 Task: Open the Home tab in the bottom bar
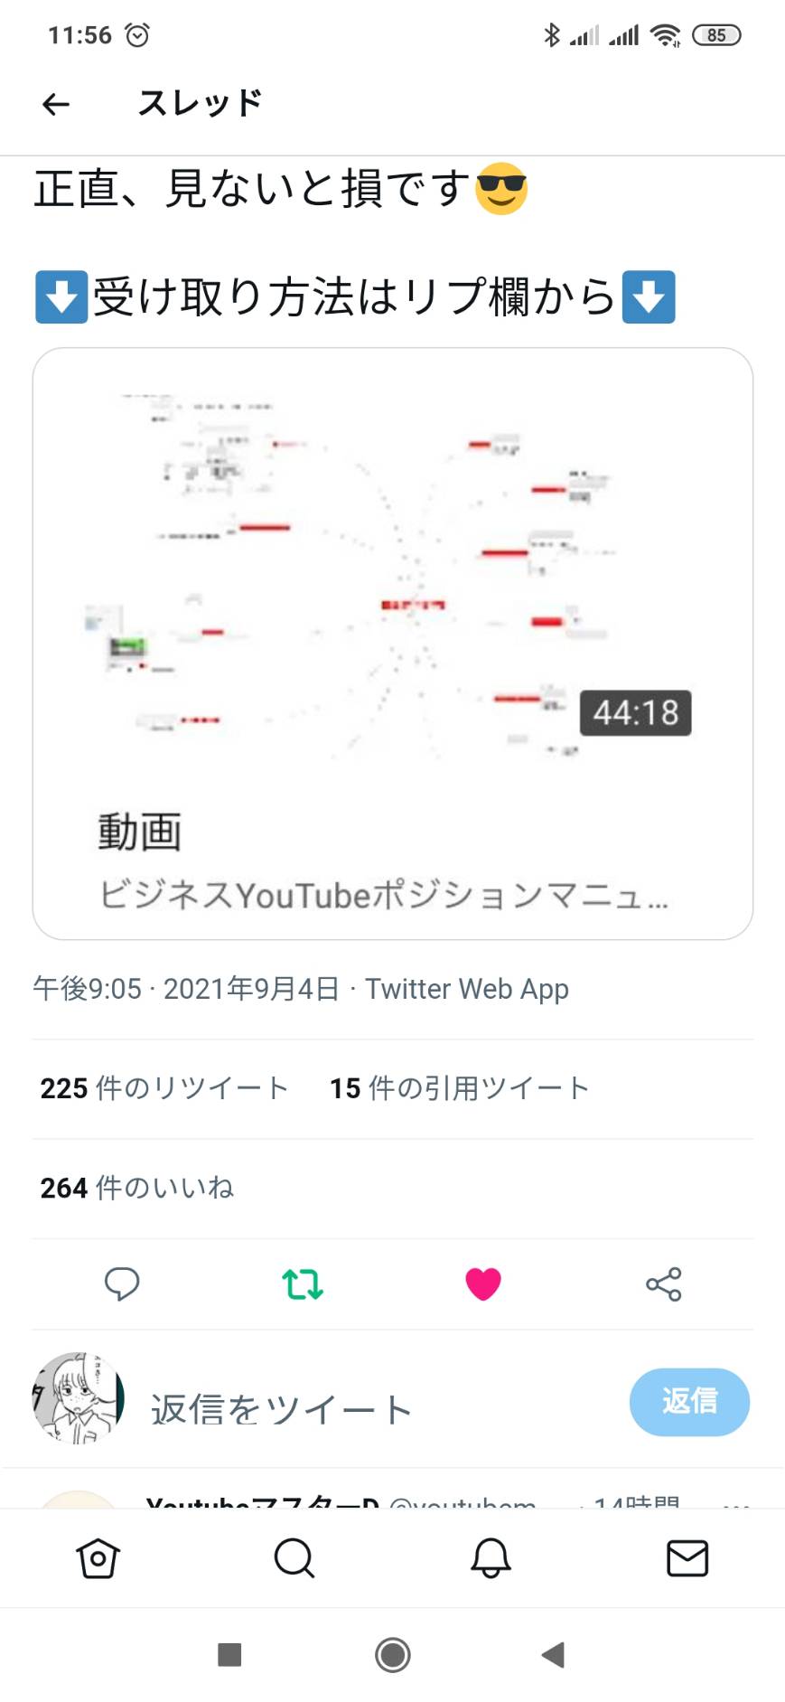click(x=98, y=1558)
